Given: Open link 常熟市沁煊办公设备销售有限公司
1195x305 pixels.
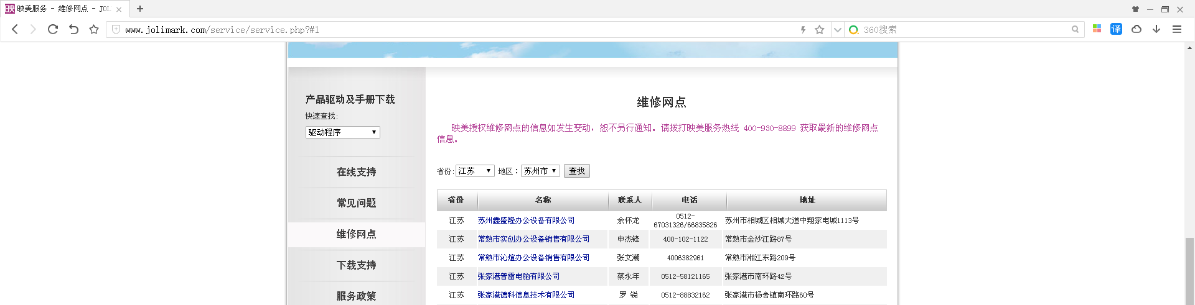Looking at the screenshot, I should point(533,258).
